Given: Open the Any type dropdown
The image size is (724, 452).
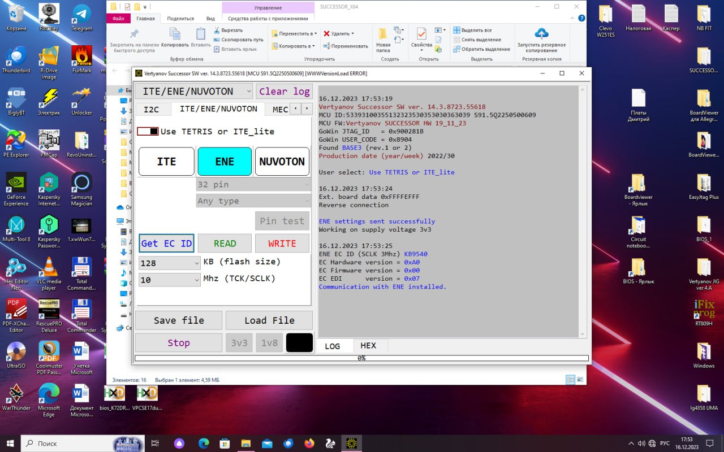Looking at the screenshot, I should 253,201.
